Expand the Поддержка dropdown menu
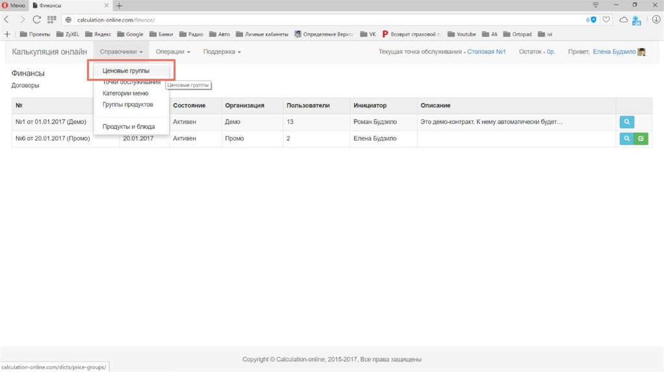Viewport: 664px width, 372px height. (222, 52)
